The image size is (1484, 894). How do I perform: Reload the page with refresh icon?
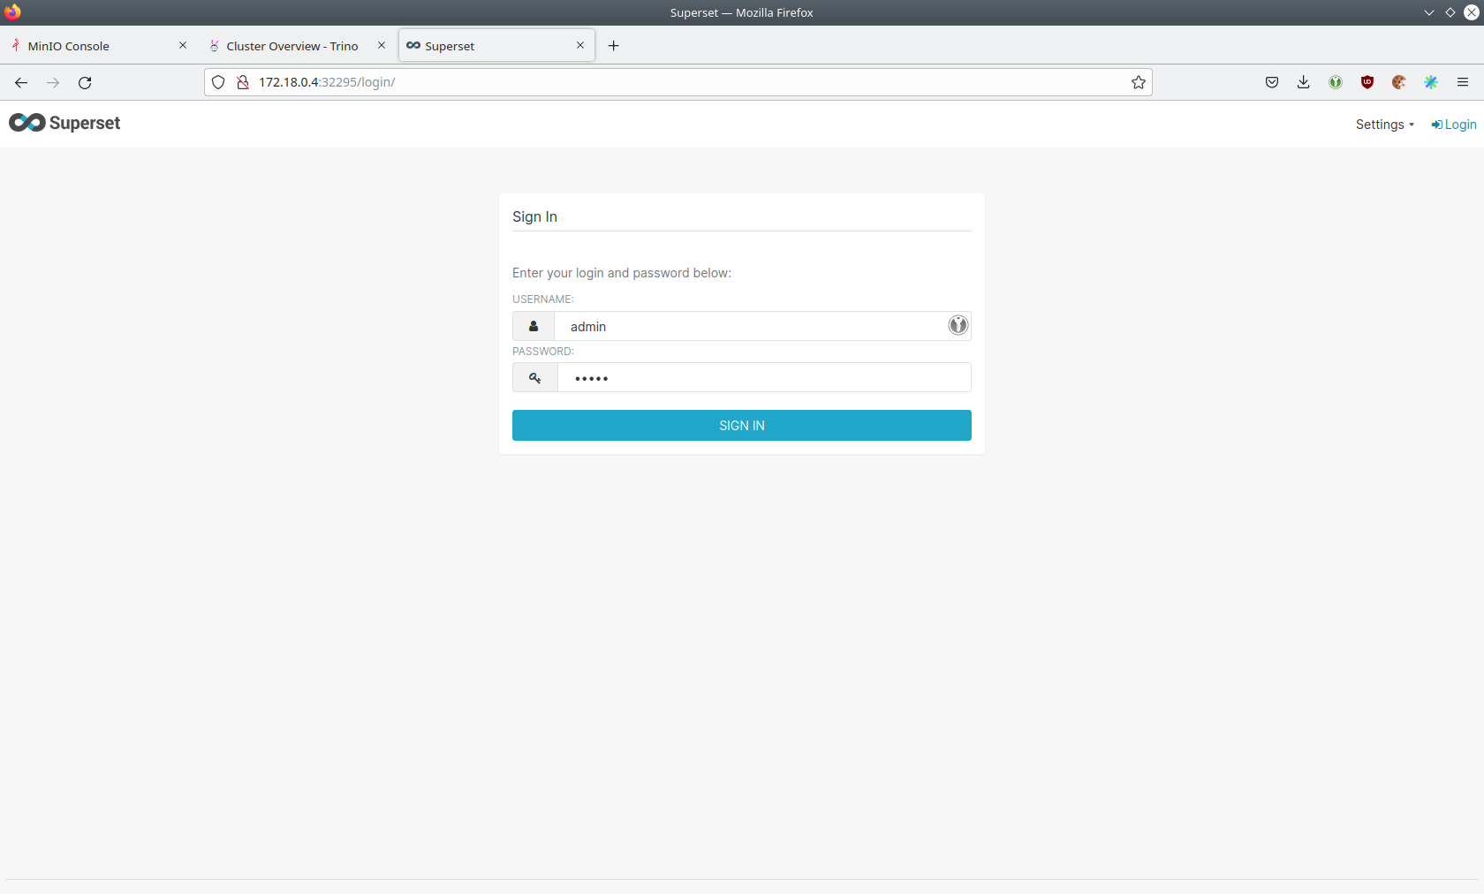click(x=85, y=82)
